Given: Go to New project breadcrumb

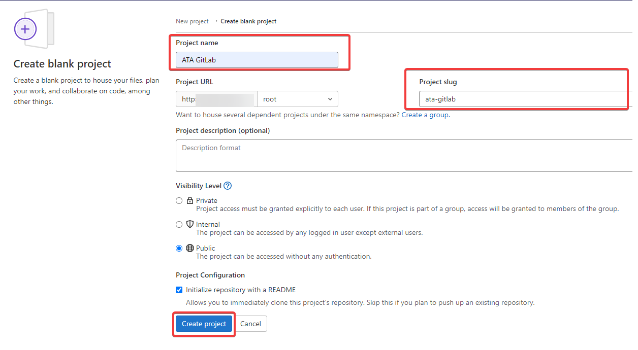Looking at the screenshot, I should pyautogui.click(x=192, y=21).
